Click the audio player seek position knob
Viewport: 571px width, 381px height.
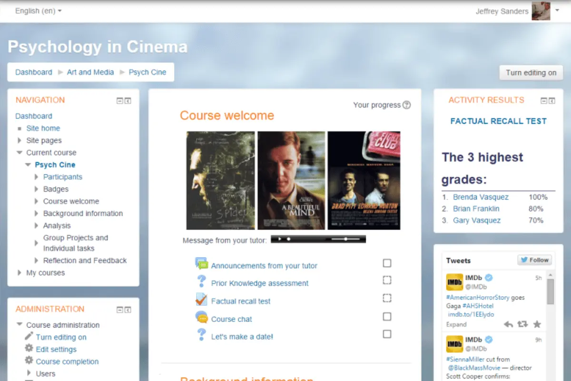pyautogui.click(x=288, y=239)
